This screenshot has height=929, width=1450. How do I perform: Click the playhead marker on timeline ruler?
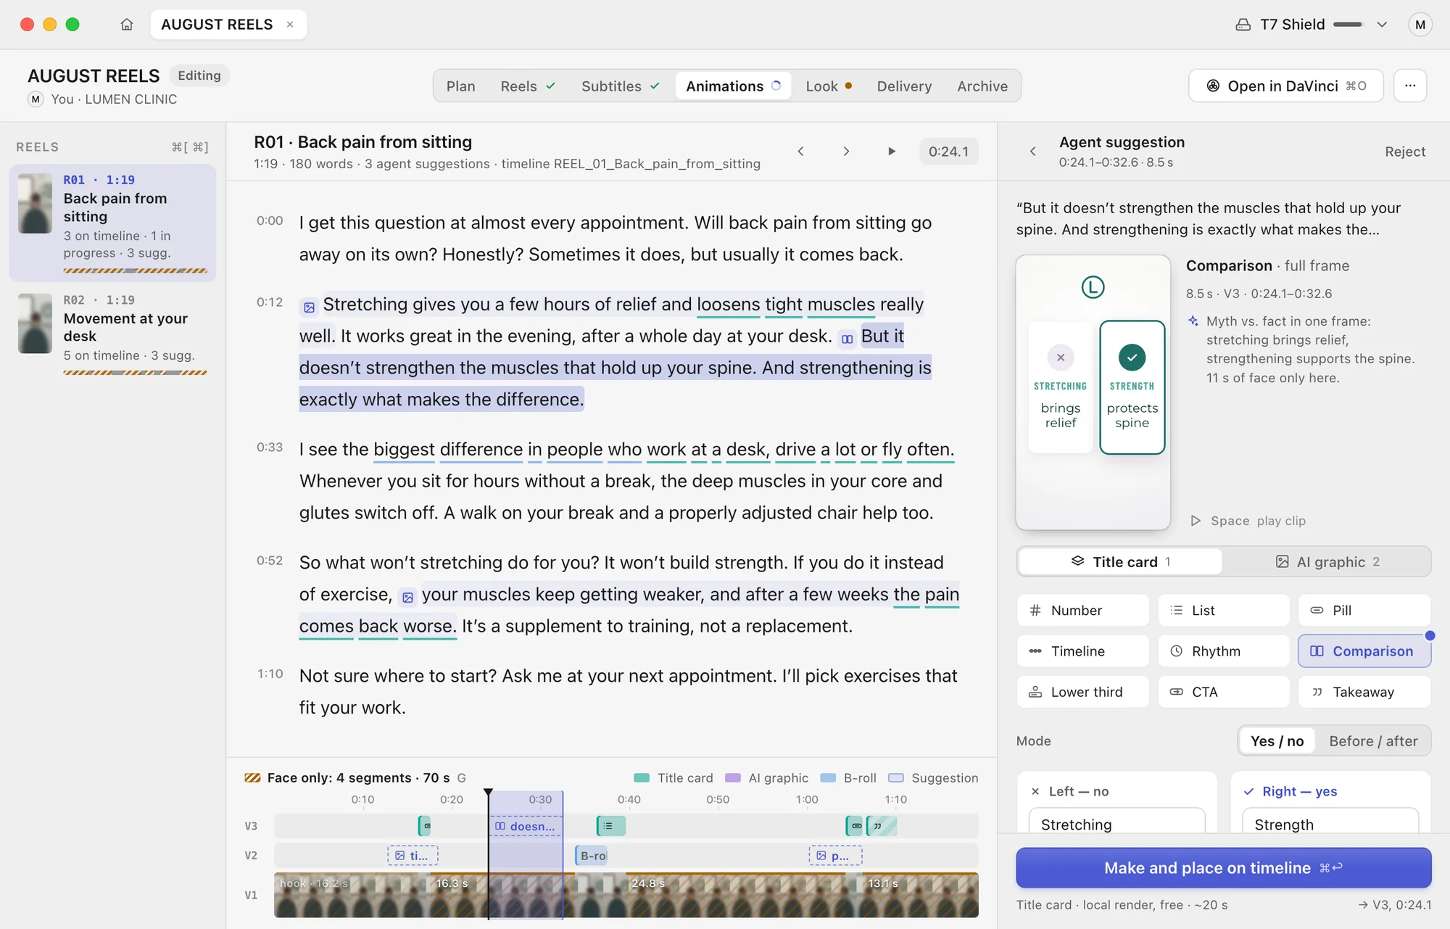[x=488, y=793]
